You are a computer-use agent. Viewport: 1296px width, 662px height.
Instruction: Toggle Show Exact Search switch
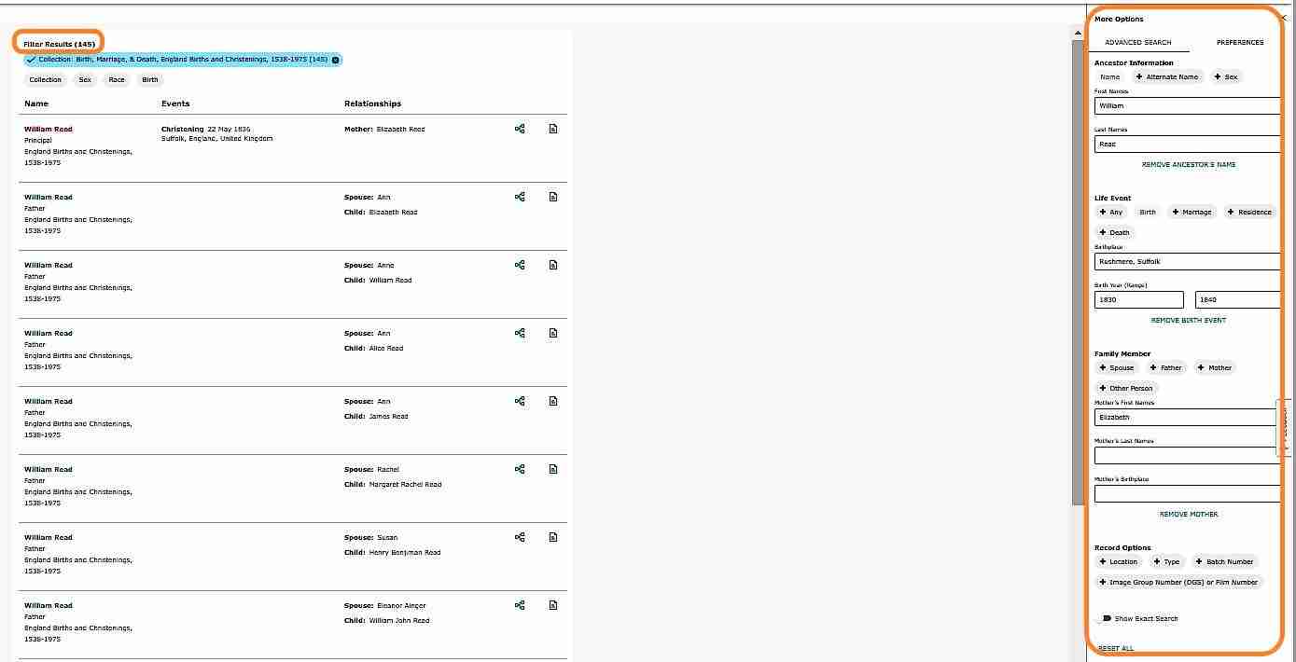click(1106, 618)
